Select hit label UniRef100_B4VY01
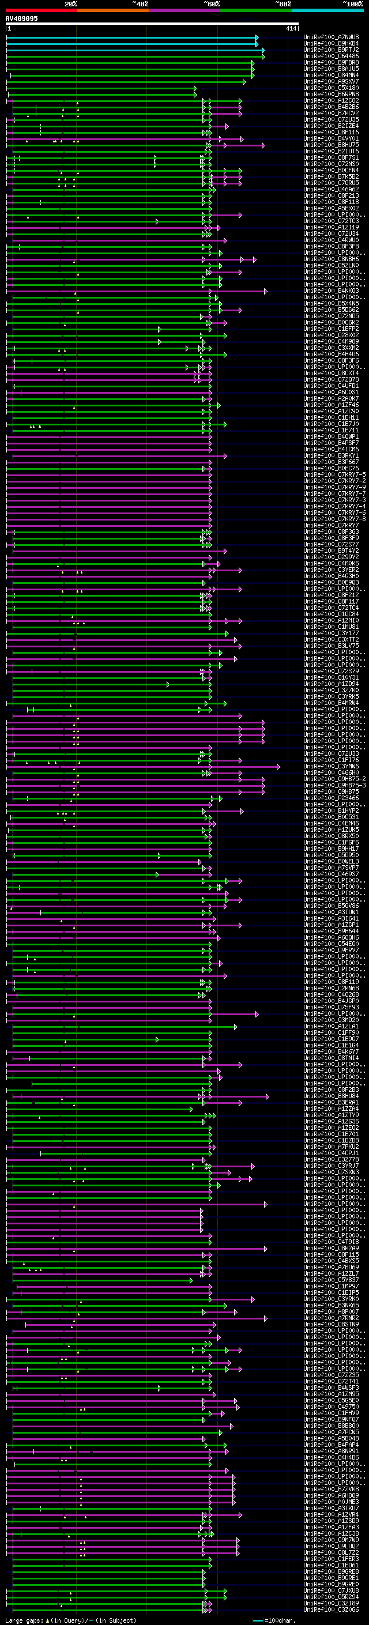 [x=330, y=139]
